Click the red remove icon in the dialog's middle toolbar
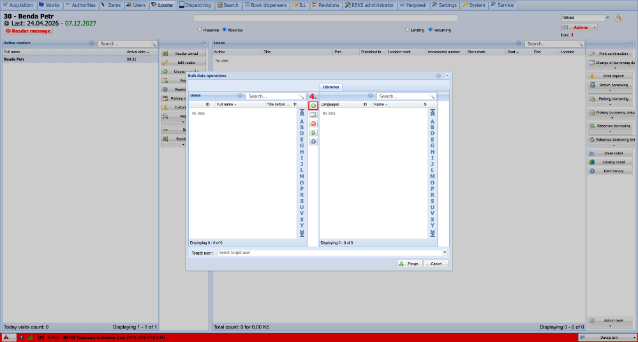This screenshot has height=342, width=638. (x=313, y=124)
